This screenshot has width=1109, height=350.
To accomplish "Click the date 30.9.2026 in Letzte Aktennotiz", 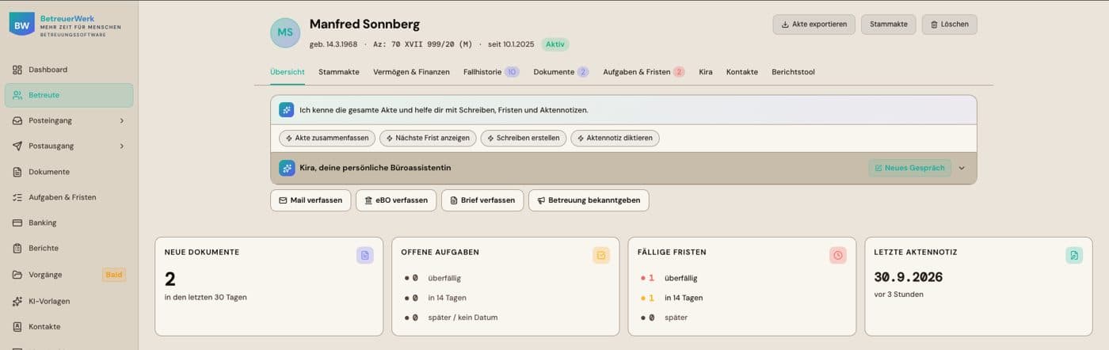I will 908,277.
